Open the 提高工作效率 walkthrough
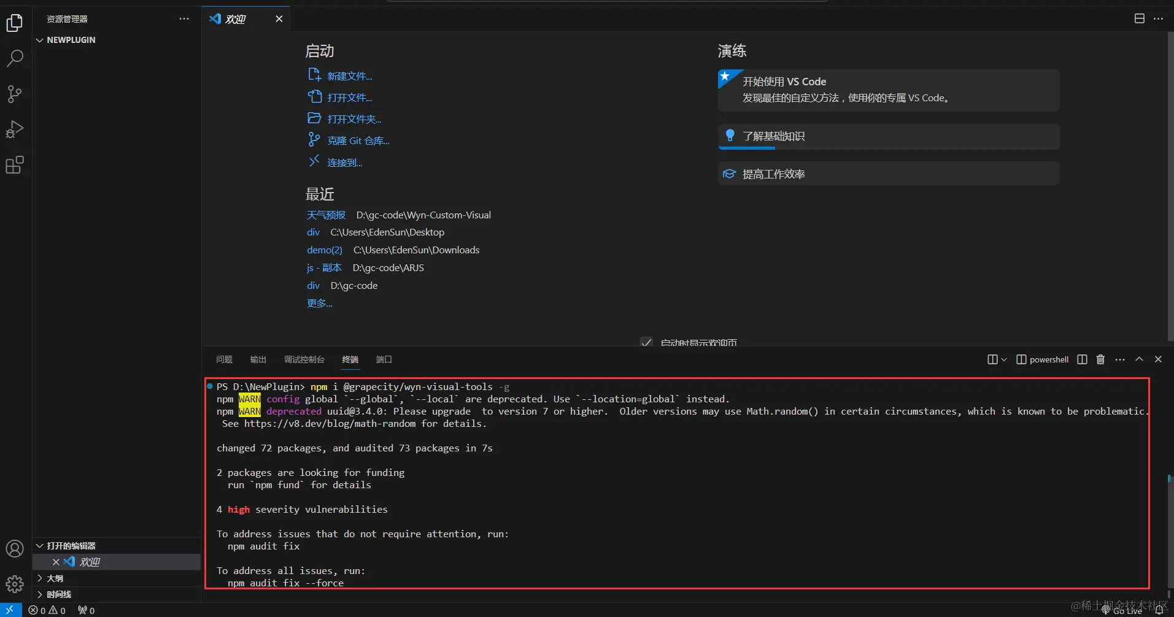1174x617 pixels. pyautogui.click(x=889, y=174)
